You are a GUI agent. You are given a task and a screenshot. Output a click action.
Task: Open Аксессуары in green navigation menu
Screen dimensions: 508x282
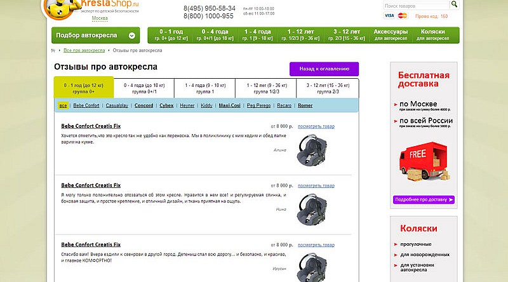pos(391,35)
